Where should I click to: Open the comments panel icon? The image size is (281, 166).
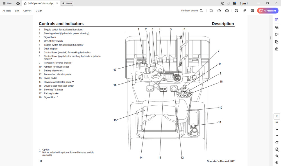click(277, 27)
